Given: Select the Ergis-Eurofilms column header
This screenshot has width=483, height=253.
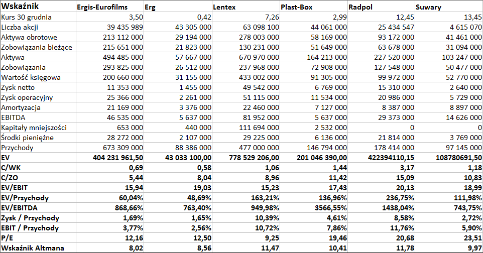Looking at the screenshot, I should coord(110,6).
